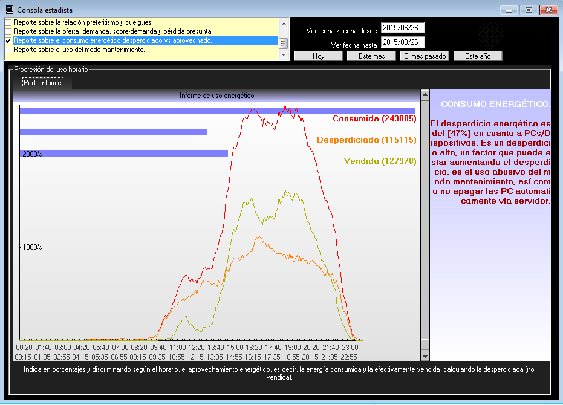Click the '1000%' axis label
The width and height of the screenshot is (563, 405).
tap(32, 247)
